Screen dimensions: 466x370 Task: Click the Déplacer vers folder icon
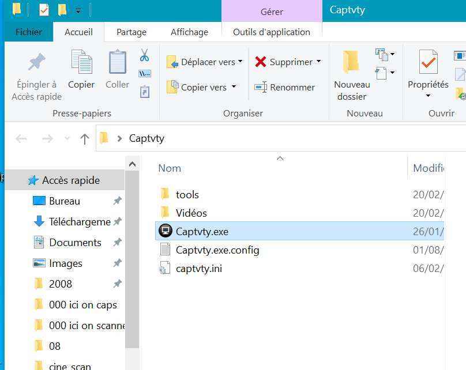(x=172, y=62)
